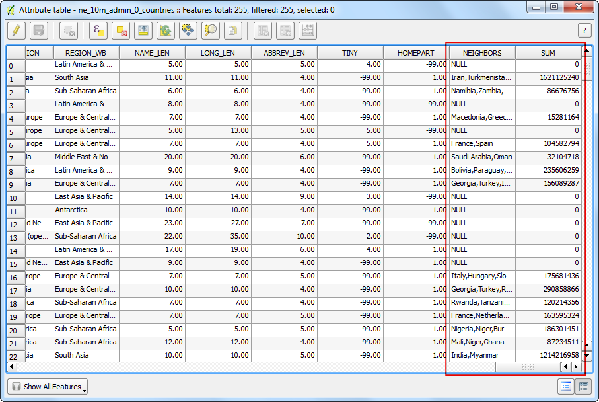Zoom map to selected rows magnifier icon
Viewport: 599px width, 402px height.
coord(211,30)
